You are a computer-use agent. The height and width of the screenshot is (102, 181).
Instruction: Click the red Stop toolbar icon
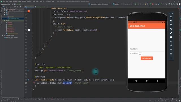point(153,4)
